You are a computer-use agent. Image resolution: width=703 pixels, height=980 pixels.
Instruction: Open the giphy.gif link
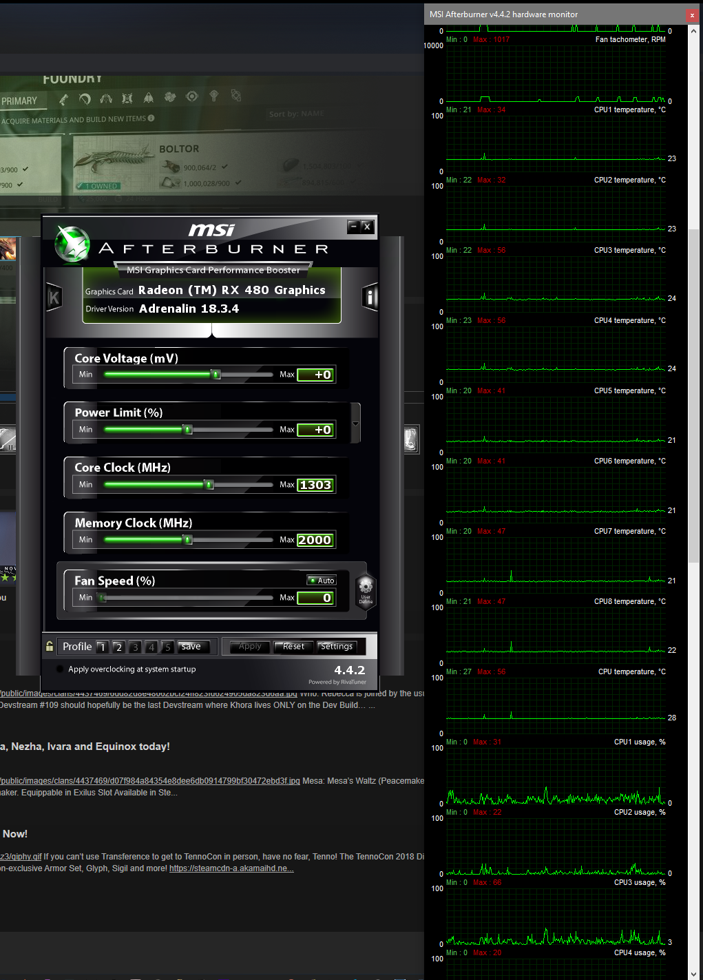click(21, 857)
